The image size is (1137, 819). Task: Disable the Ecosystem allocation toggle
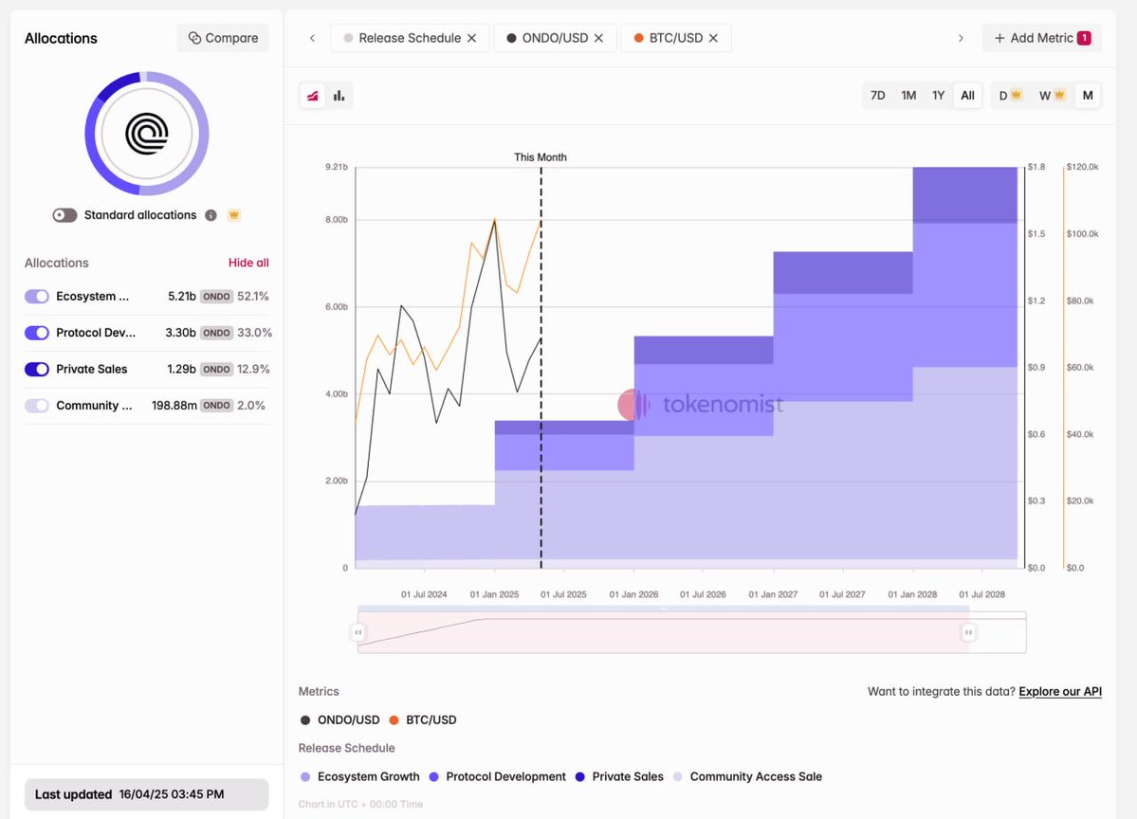[x=37, y=297]
